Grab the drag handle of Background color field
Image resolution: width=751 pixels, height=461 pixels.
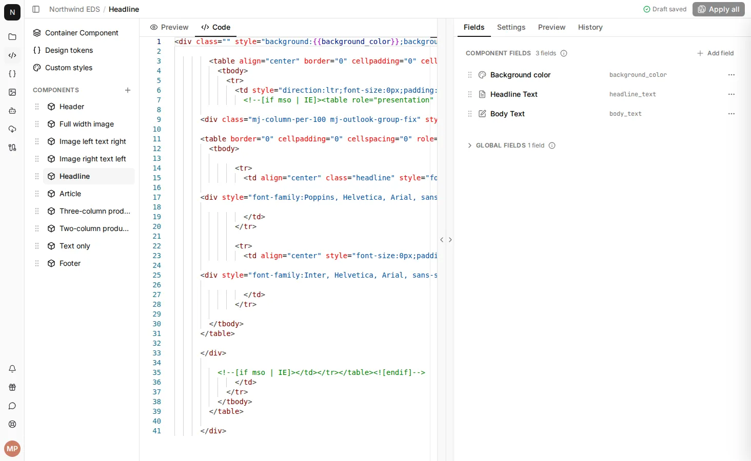pyautogui.click(x=470, y=75)
